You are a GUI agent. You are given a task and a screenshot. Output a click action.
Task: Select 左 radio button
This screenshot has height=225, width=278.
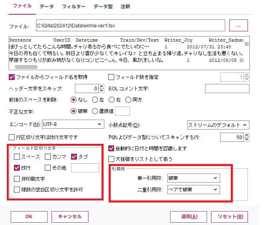click(x=95, y=100)
